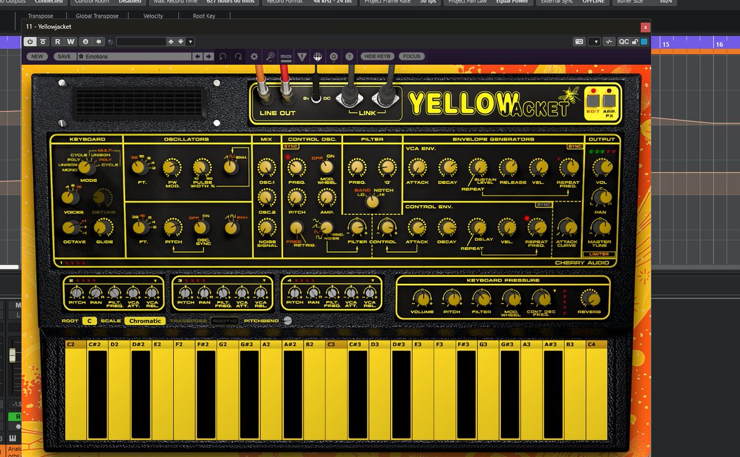Enable Read automation R button
The image size is (740, 457).
[x=57, y=41]
